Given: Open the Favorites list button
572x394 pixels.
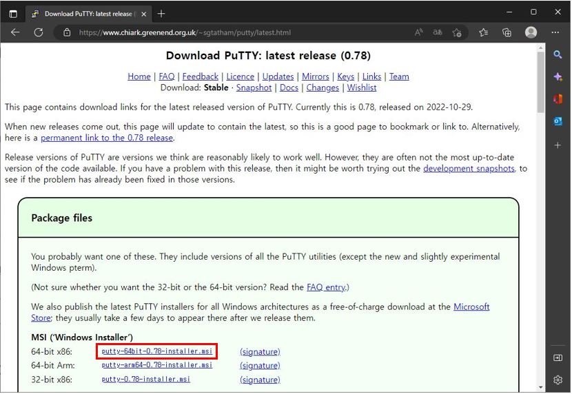Looking at the screenshot, I should click(483, 32).
